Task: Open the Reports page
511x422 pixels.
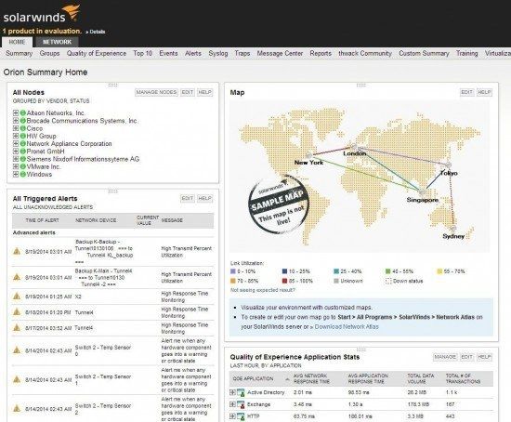Action: [321, 53]
